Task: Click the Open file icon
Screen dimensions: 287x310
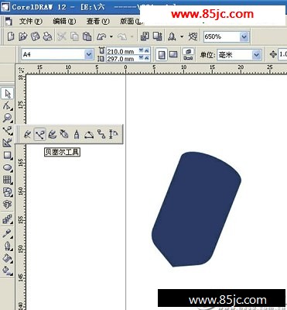Action: coord(22,36)
